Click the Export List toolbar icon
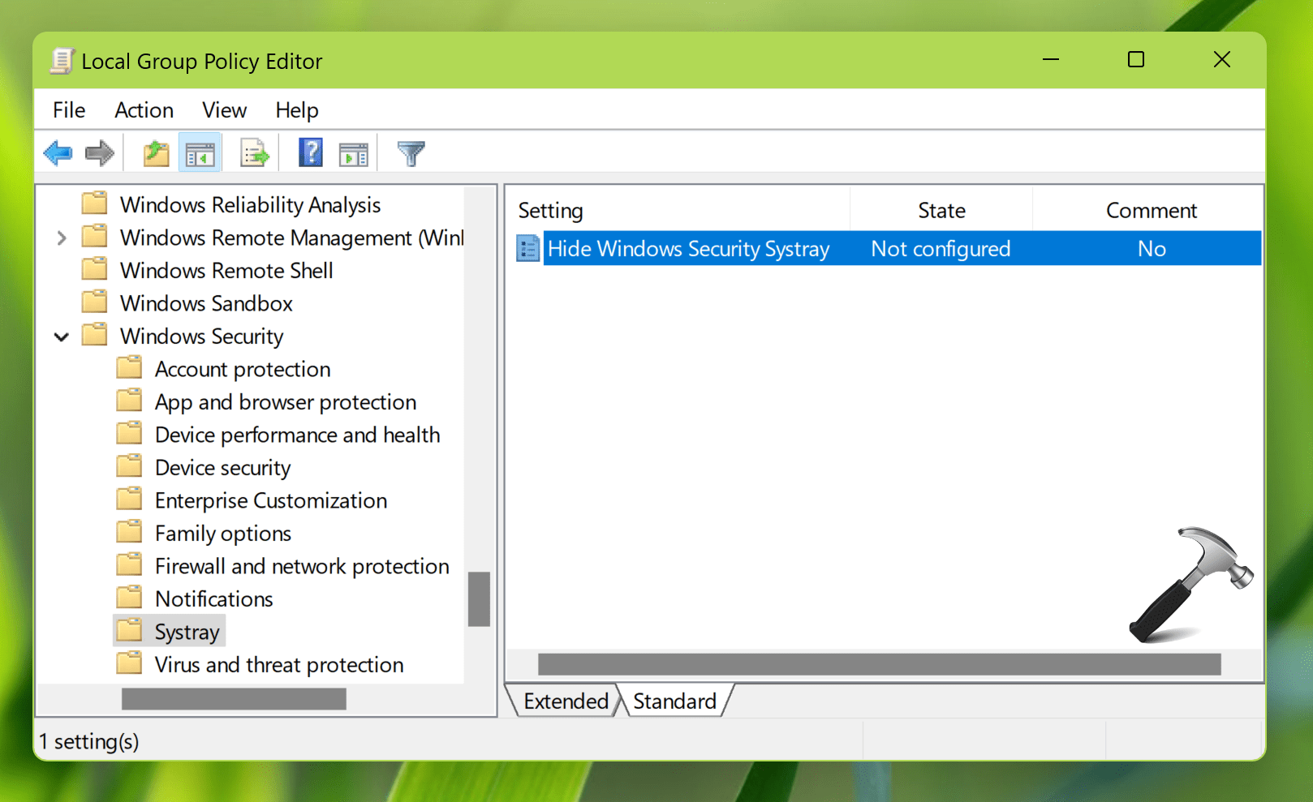Image resolution: width=1313 pixels, height=802 pixels. tap(254, 152)
